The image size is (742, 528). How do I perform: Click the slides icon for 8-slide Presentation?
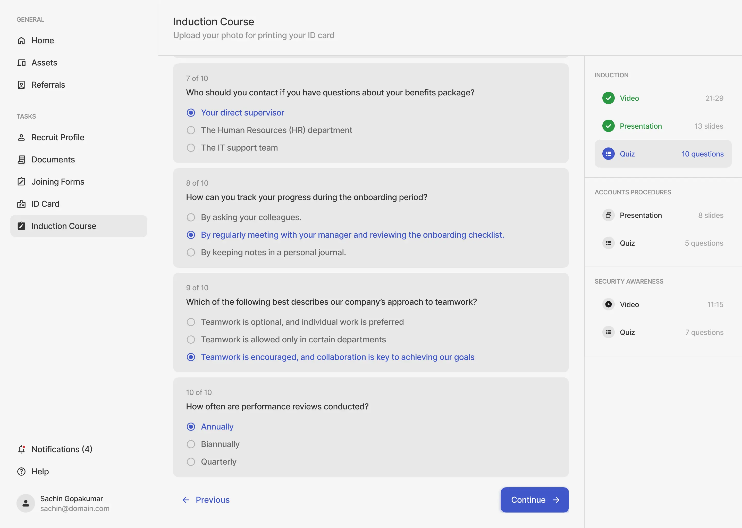[x=609, y=215]
